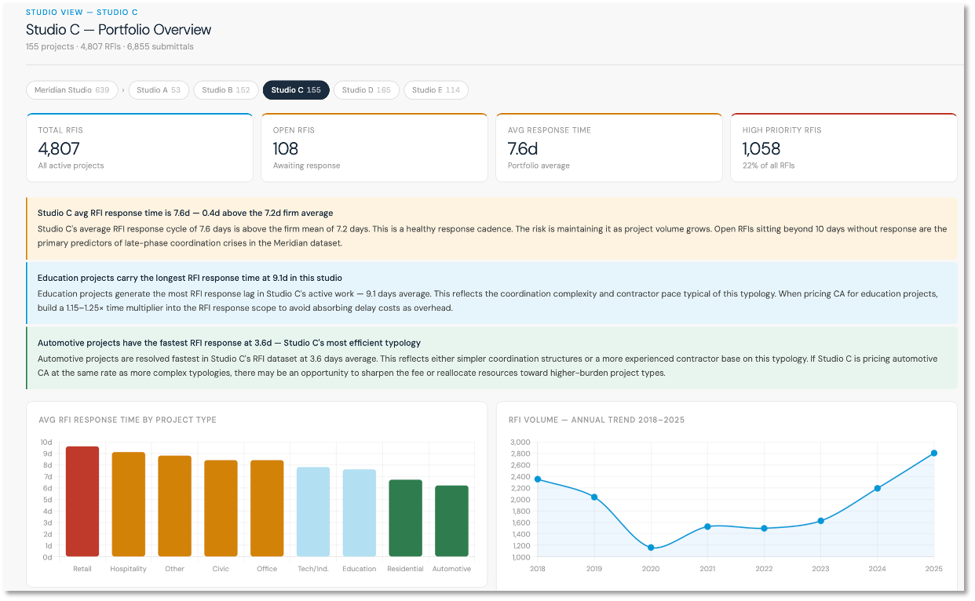This screenshot has width=975, height=601.
Task: Click the 2025 data point on trend line
Action: click(x=934, y=453)
